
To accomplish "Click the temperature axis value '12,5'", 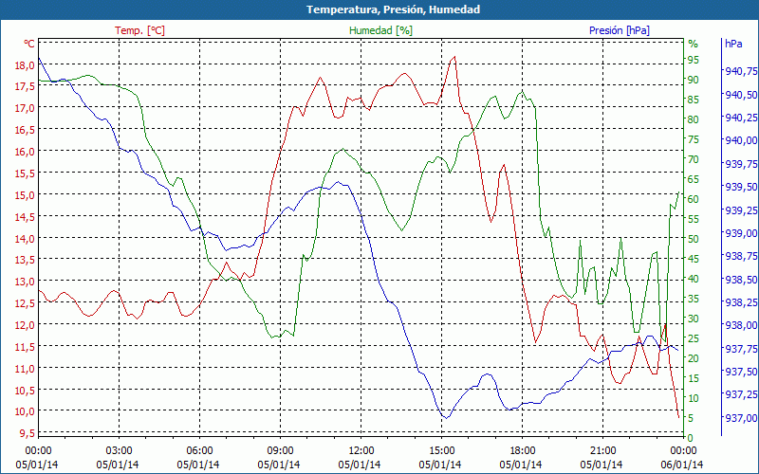I will (26, 303).
